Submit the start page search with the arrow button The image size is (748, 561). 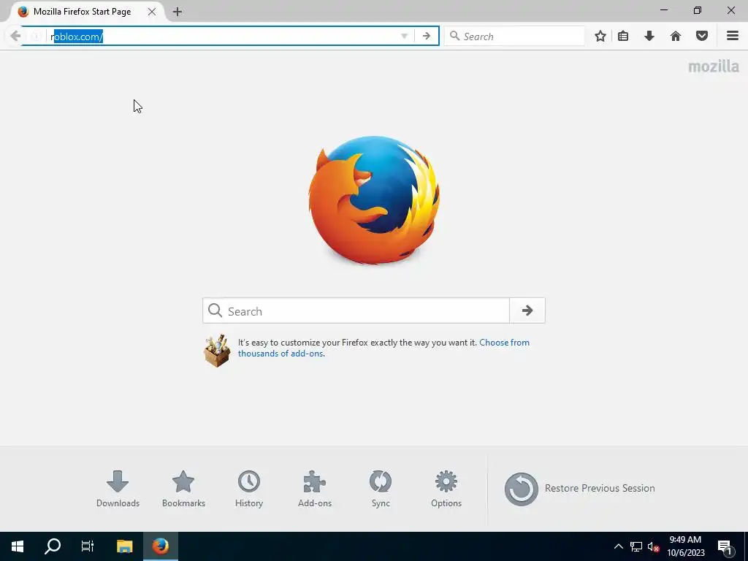527,310
